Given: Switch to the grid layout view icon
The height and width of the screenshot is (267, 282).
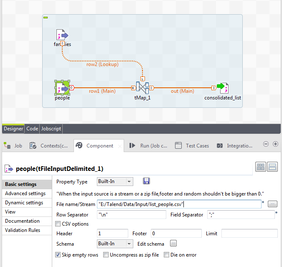Looking at the screenshot, I should click(261, 167).
